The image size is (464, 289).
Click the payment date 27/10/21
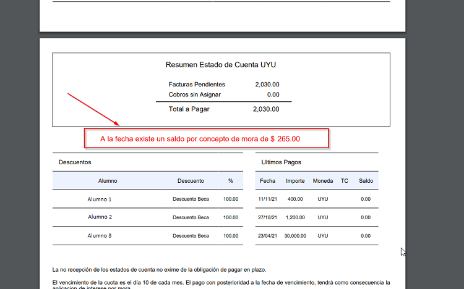(x=268, y=217)
